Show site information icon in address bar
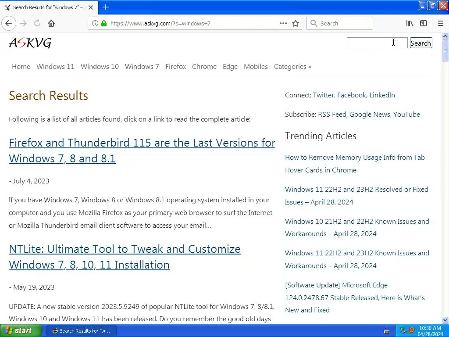 coord(95,23)
